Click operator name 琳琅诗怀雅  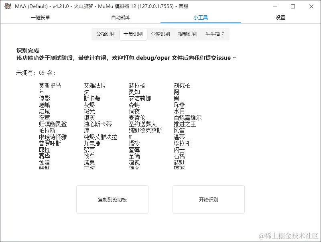pos(53,137)
